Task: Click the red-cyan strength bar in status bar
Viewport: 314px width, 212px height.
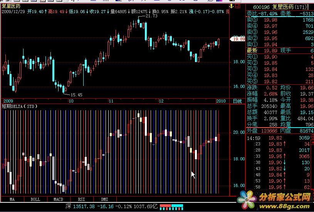Action: point(171,207)
